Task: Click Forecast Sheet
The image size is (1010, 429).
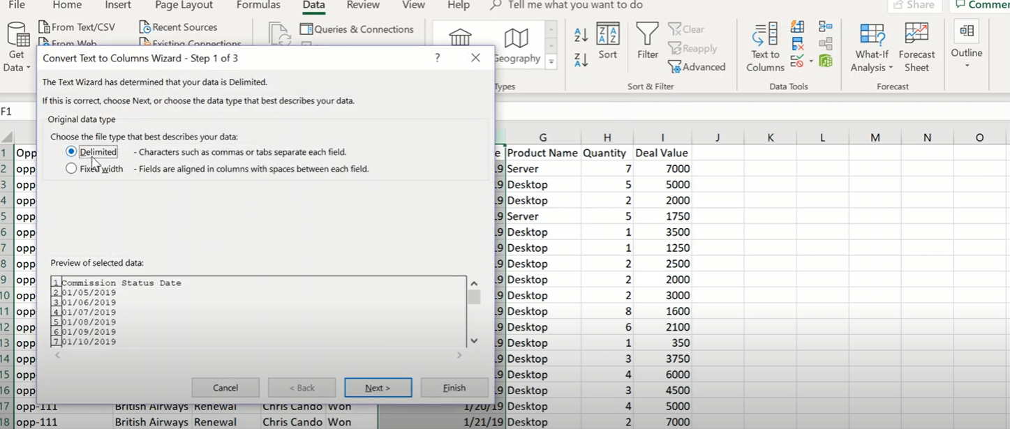Action: (916, 47)
